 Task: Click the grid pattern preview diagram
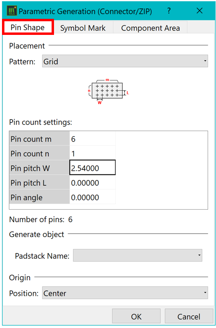point(108,91)
